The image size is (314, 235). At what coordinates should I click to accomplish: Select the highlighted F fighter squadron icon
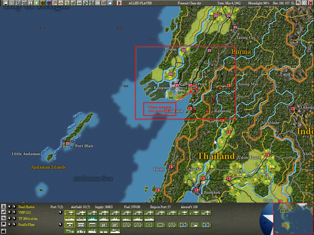tap(70, 213)
